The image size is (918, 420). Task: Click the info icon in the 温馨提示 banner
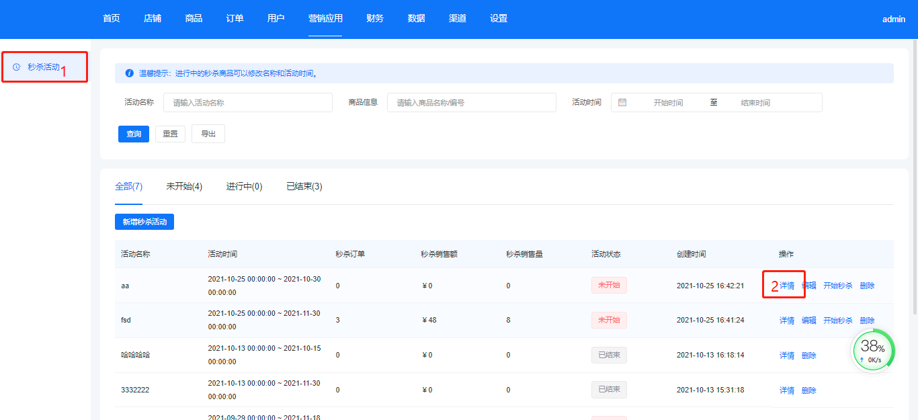pyautogui.click(x=129, y=73)
